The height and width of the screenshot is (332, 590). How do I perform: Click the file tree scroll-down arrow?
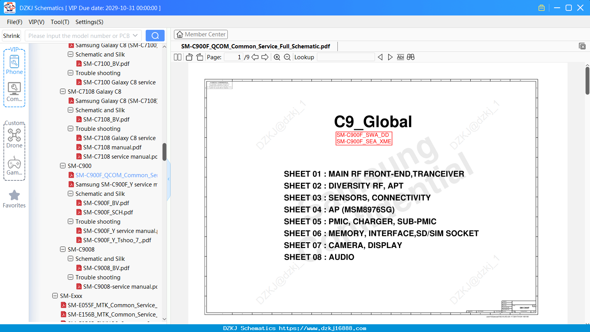(x=164, y=319)
